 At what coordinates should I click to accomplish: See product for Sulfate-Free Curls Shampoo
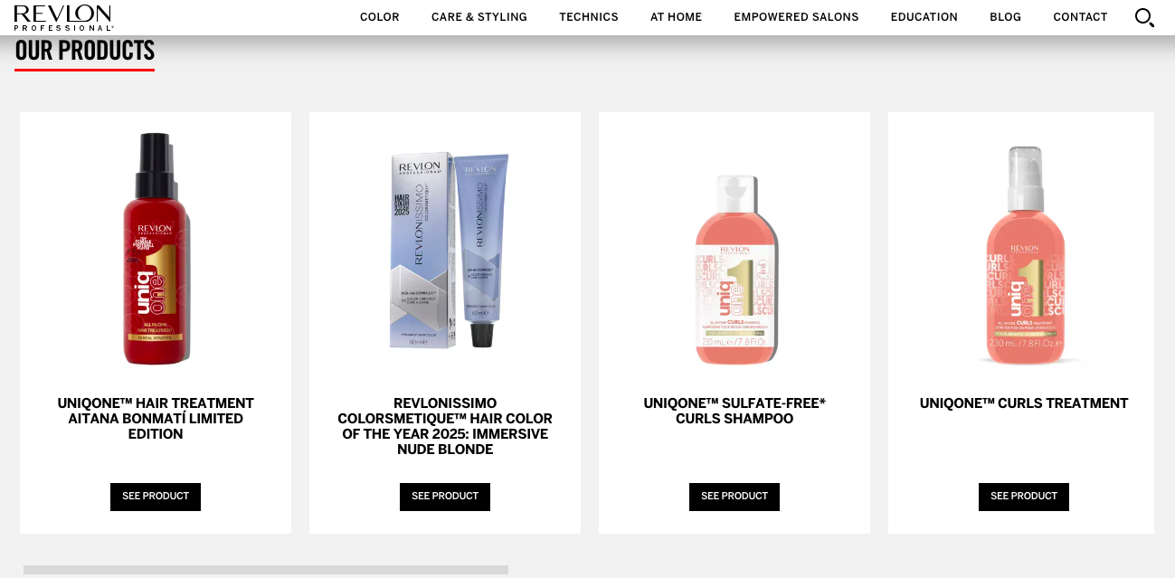[734, 497]
